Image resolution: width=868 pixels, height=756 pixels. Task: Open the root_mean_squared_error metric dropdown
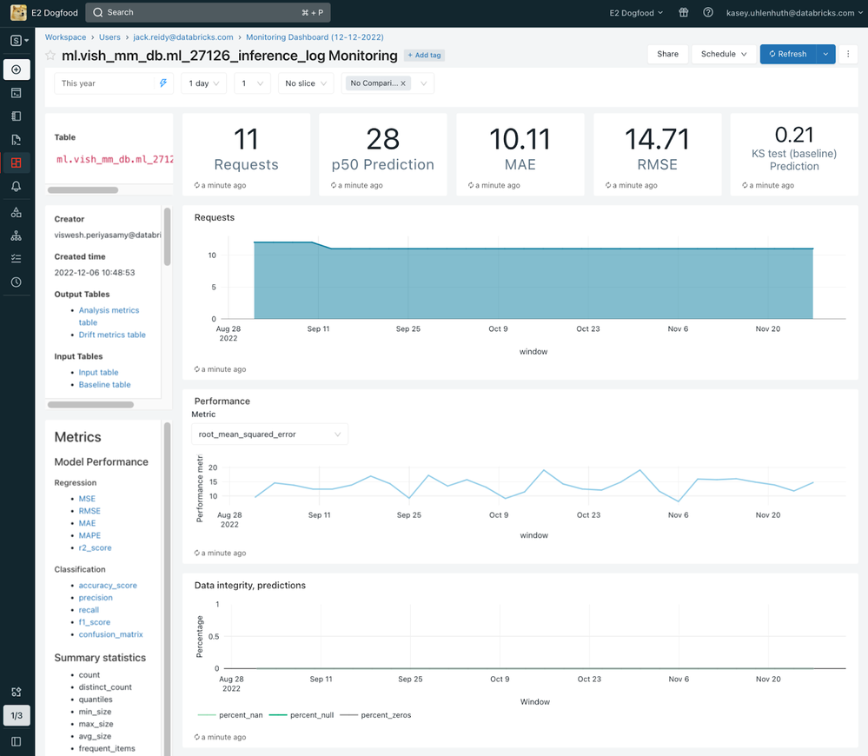point(269,434)
